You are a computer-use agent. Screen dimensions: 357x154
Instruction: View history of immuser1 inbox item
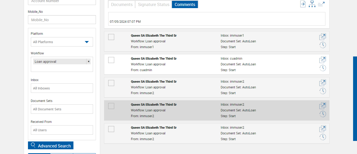pyautogui.click(x=323, y=45)
